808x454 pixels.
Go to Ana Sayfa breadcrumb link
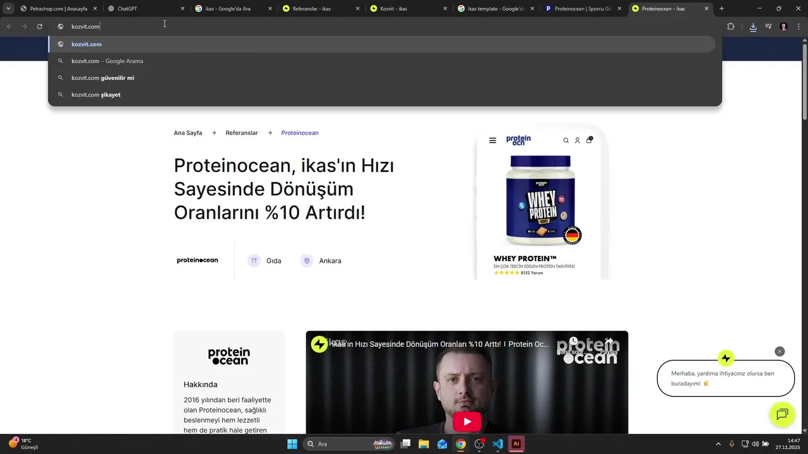[x=188, y=133]
